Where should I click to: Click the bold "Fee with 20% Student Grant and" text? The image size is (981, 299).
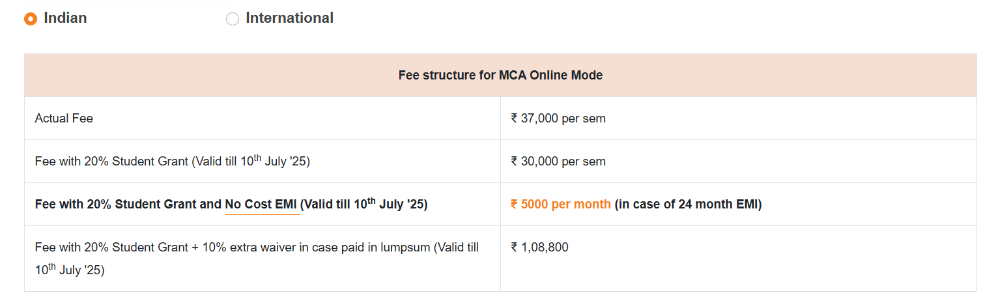pyautogui.click(x=128, y=205)
